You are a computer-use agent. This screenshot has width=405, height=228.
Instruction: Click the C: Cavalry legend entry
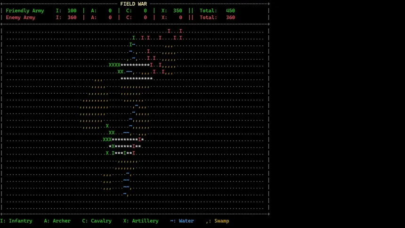coord(97,221)
